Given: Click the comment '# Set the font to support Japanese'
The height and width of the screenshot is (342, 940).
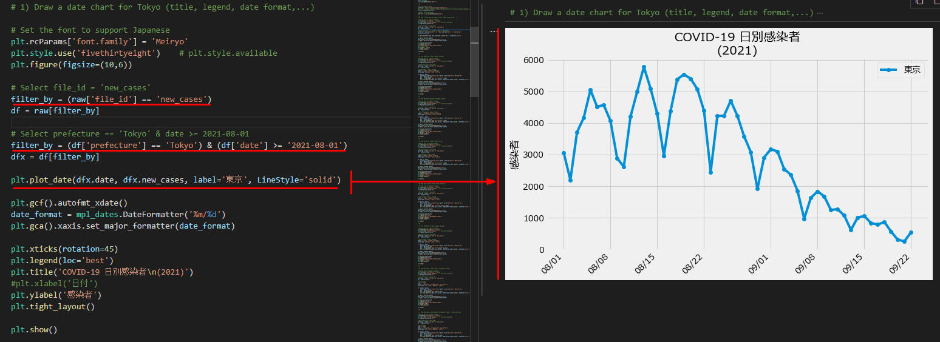Looking at the screenshot, I should 90,30.
